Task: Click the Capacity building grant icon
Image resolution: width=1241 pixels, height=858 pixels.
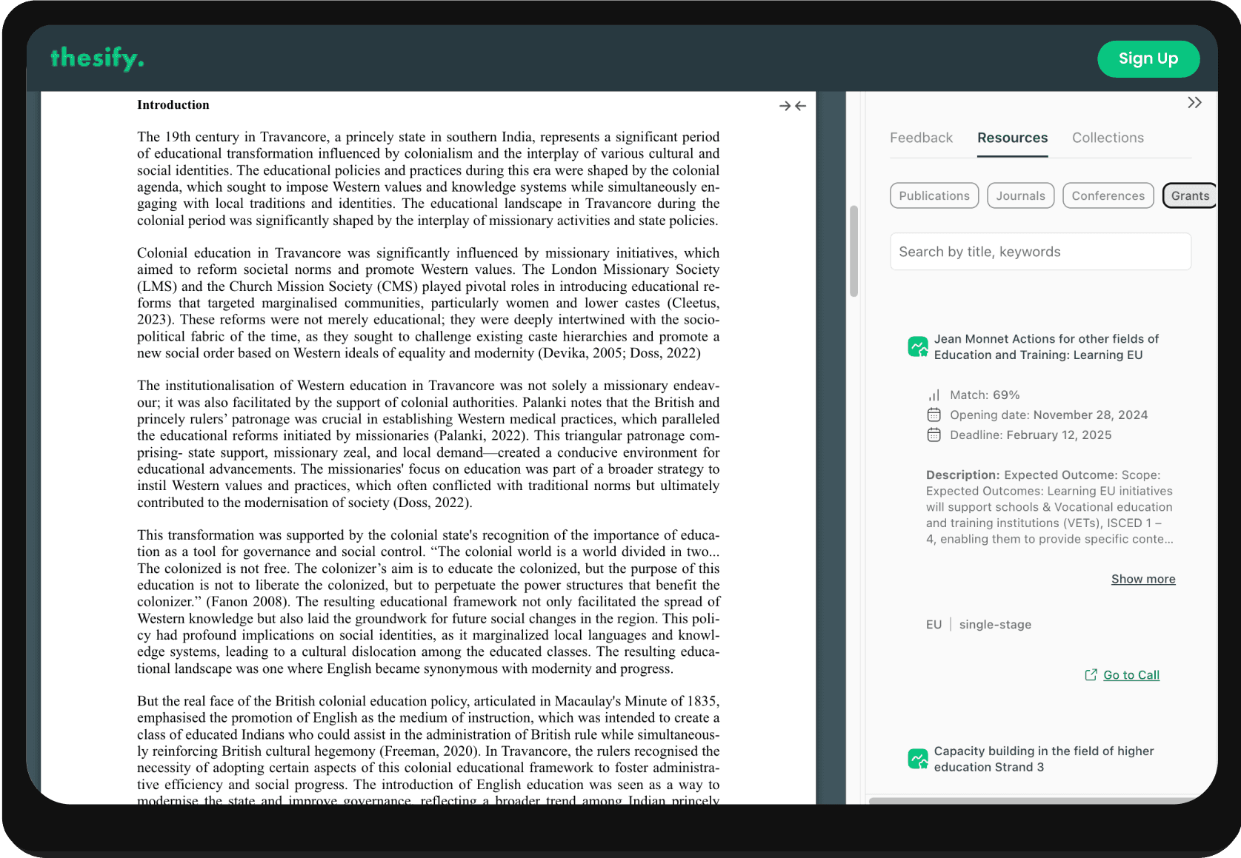Action: (x=919, y=758)
